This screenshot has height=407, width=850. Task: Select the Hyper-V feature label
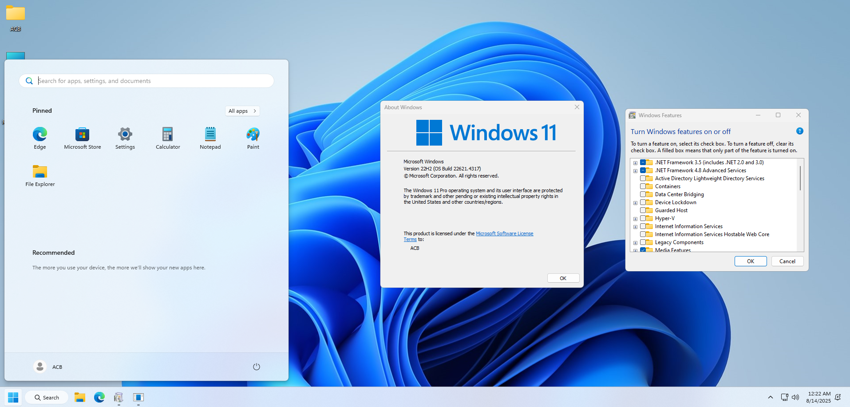[x=665, y=218]
